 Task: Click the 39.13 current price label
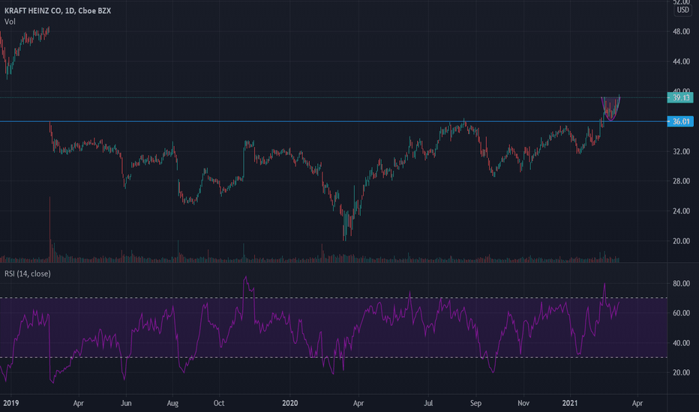[x=680, y=97]
